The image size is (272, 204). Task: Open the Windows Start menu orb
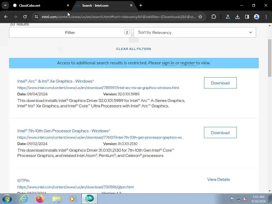pyautogui.click(x=7, y=199)
